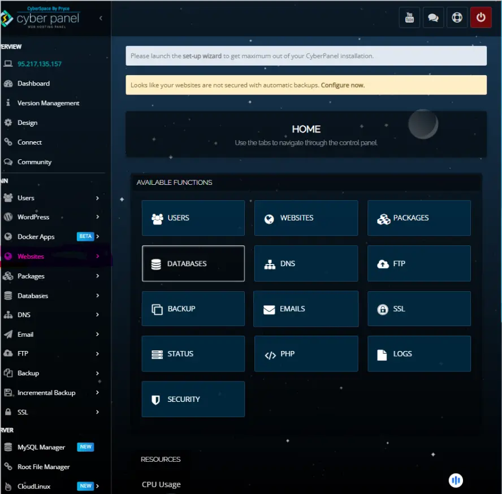
Task: Click the AVAILABLE FUNCTIONS heading
Action: tap(174, 183)
